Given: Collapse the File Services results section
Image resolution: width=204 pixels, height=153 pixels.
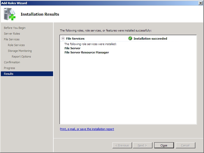Looking at the screenshot, I should pyautogui.click(x=63, y=39).
